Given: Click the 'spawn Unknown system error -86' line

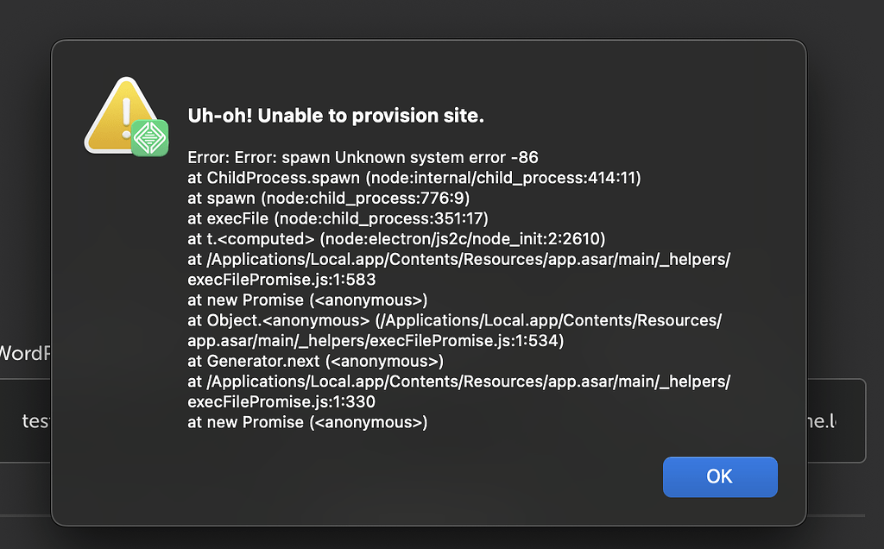Looking at the screenshot, I should (363, 157).
